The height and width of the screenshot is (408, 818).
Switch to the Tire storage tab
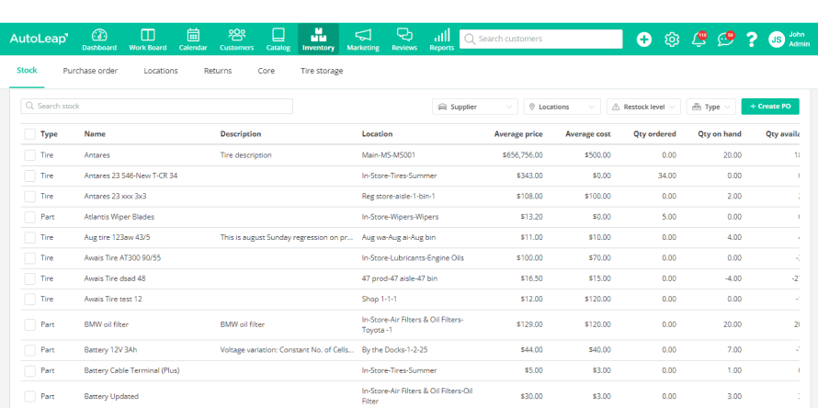322,71
